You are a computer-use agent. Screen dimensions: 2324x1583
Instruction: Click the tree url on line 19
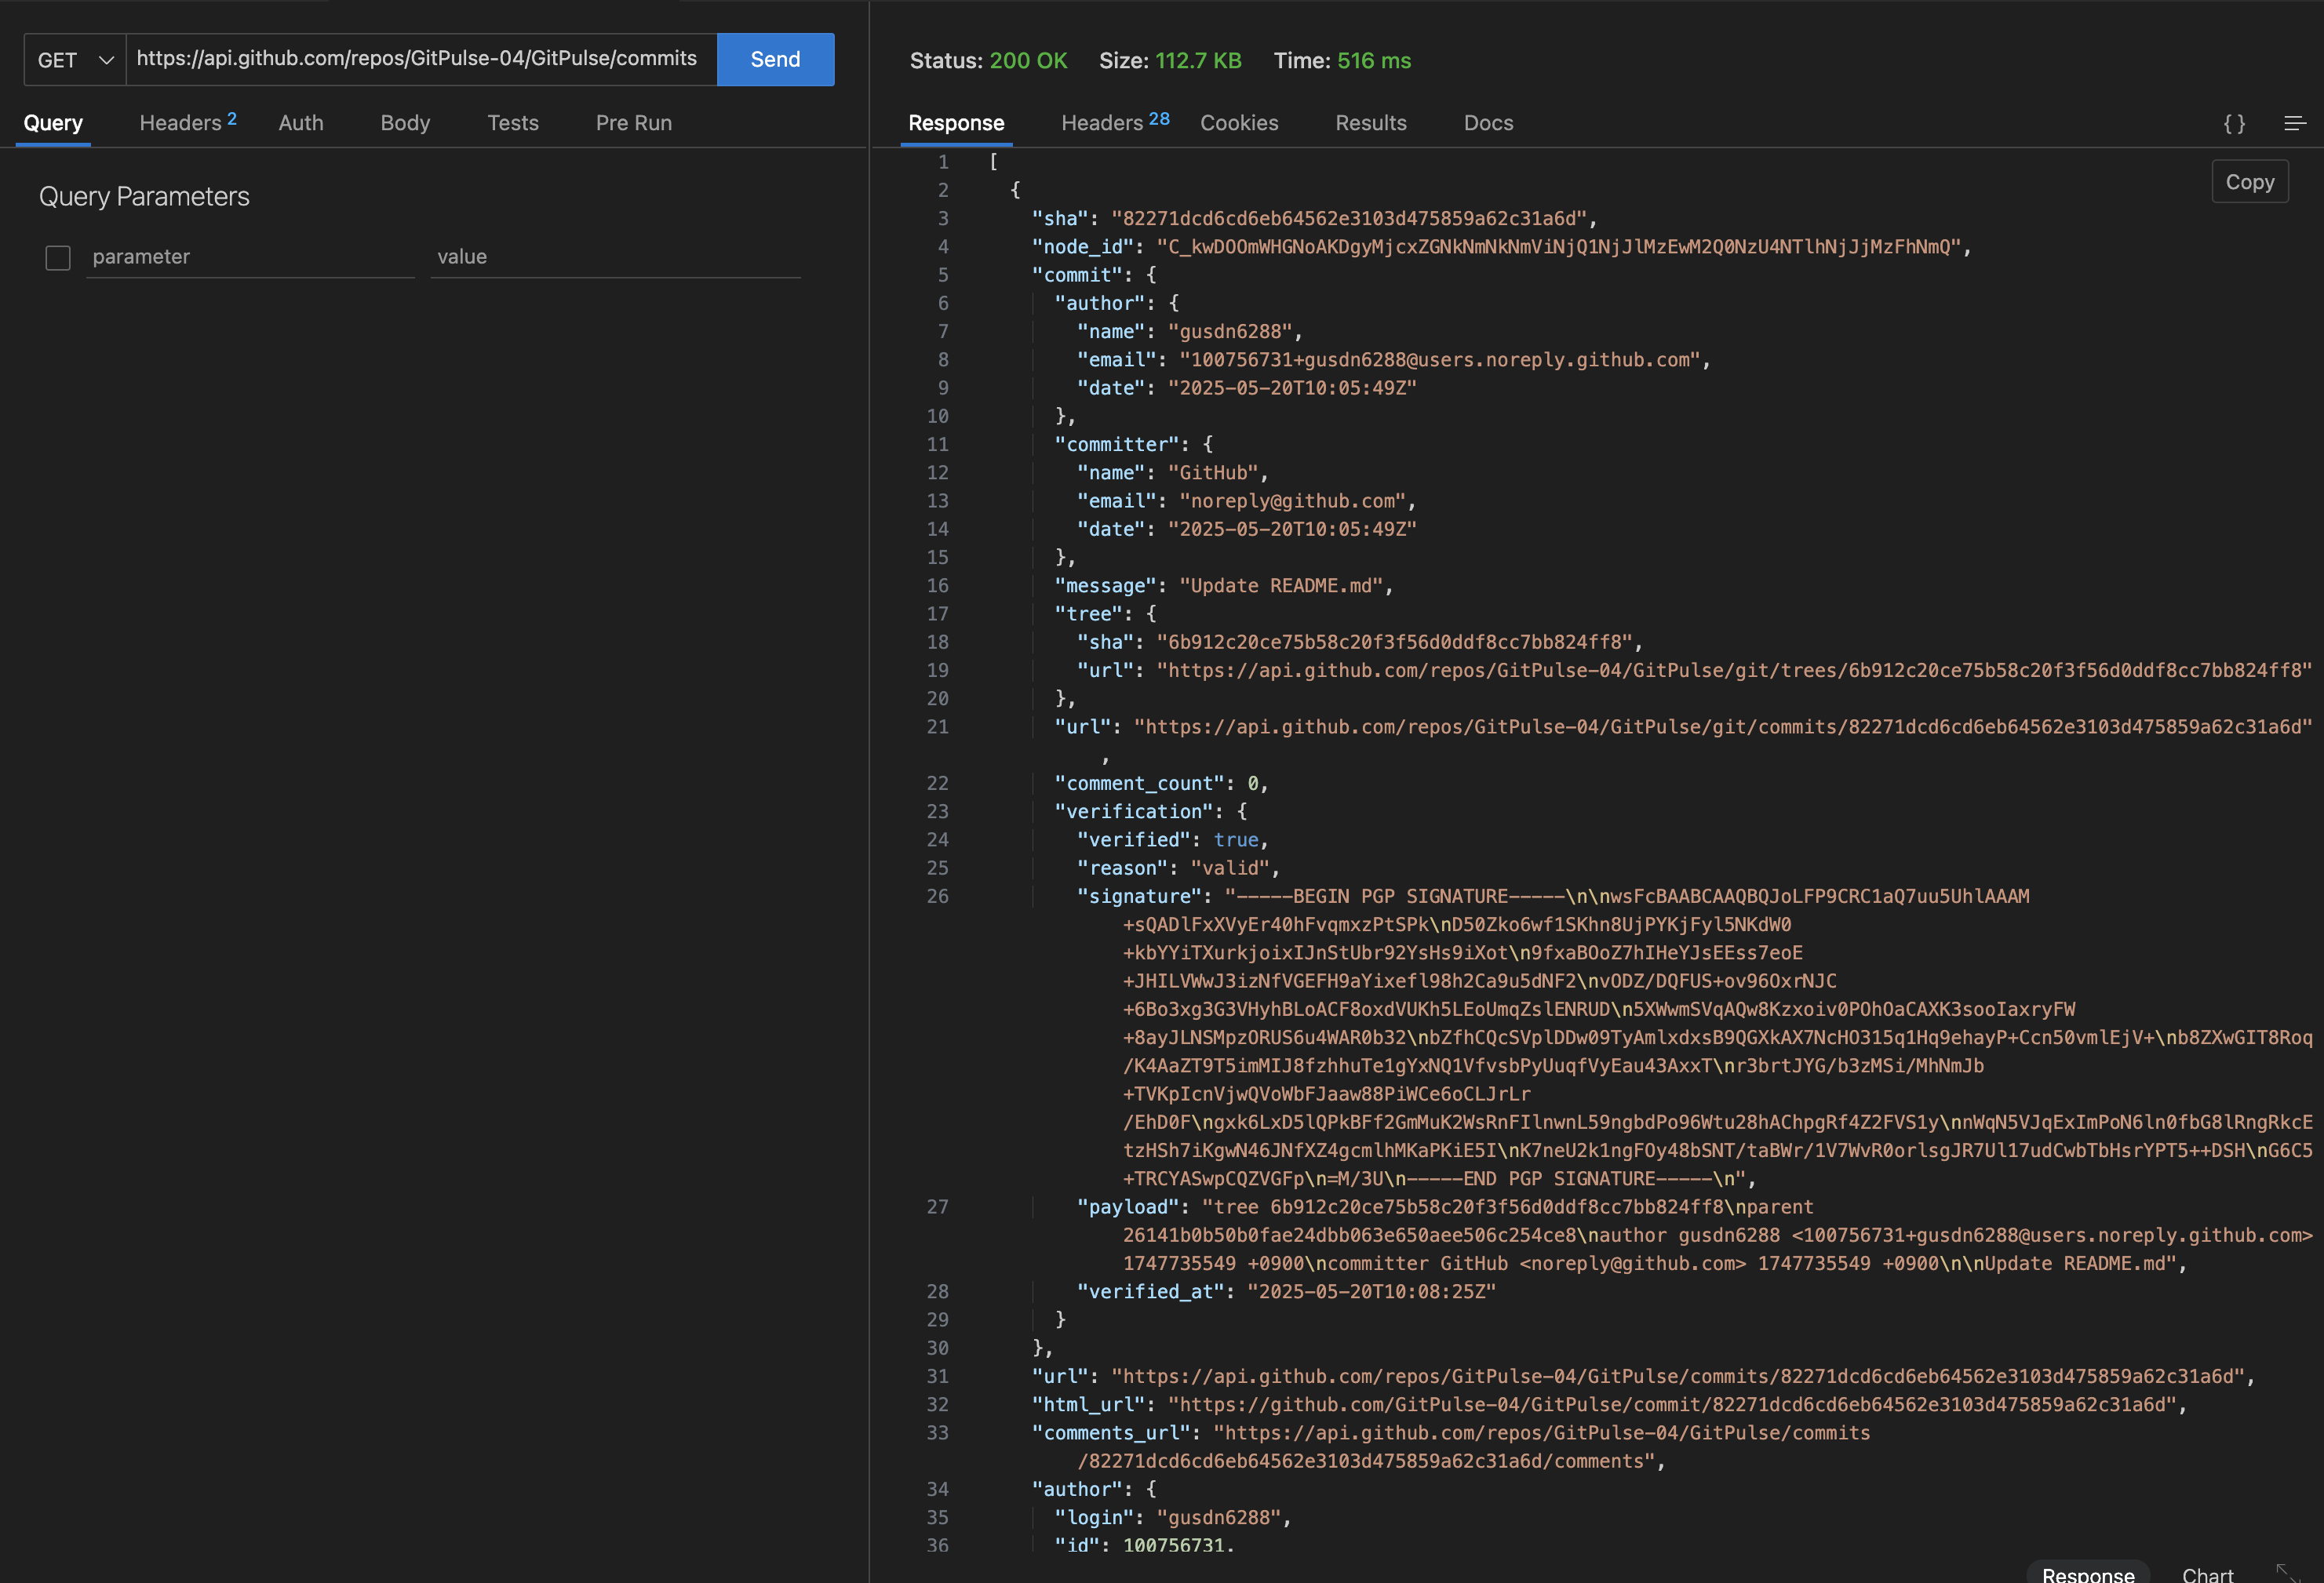(x=1734, y=670)
